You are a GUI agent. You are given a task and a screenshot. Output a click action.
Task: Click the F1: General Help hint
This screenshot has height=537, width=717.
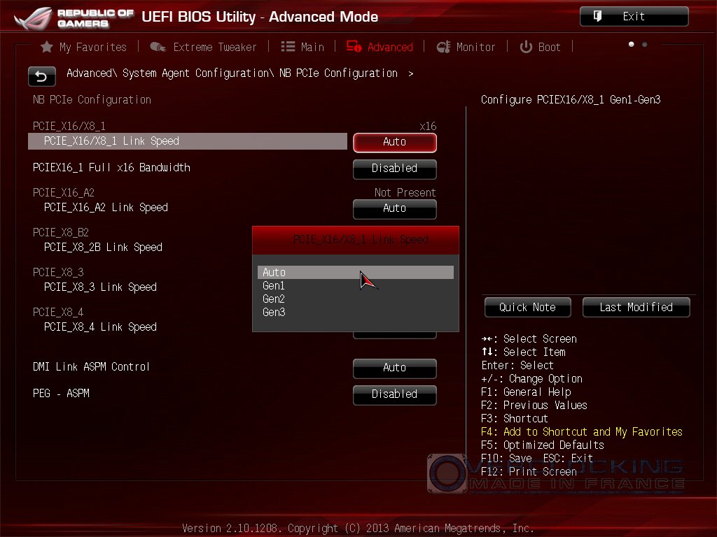526,392
